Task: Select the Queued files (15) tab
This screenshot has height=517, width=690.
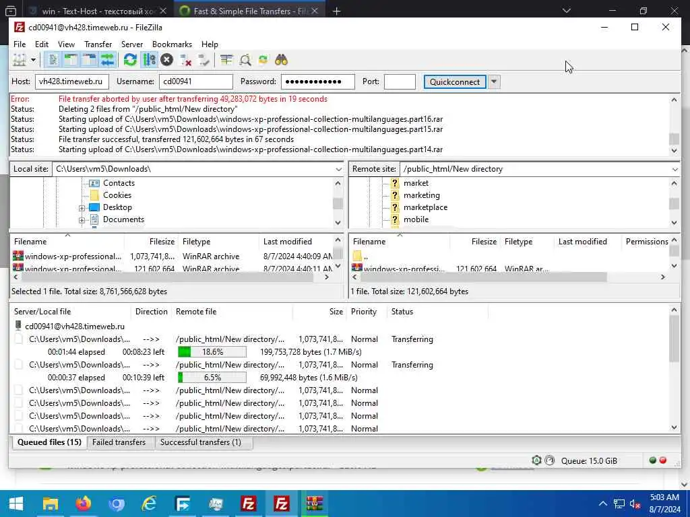Action: (49, 442)
